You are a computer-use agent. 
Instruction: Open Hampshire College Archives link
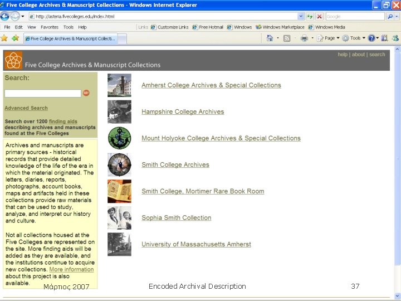183,112
